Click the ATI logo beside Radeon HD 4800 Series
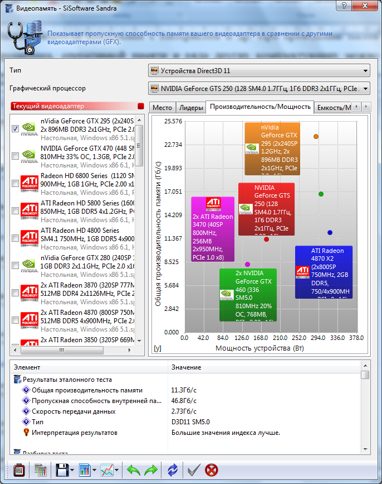Screen dimensions: 382x484 (x=30, y=238)
